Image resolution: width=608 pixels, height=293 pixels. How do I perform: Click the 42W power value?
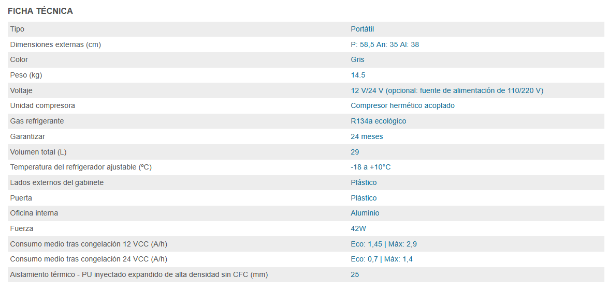tap(358, 228)
